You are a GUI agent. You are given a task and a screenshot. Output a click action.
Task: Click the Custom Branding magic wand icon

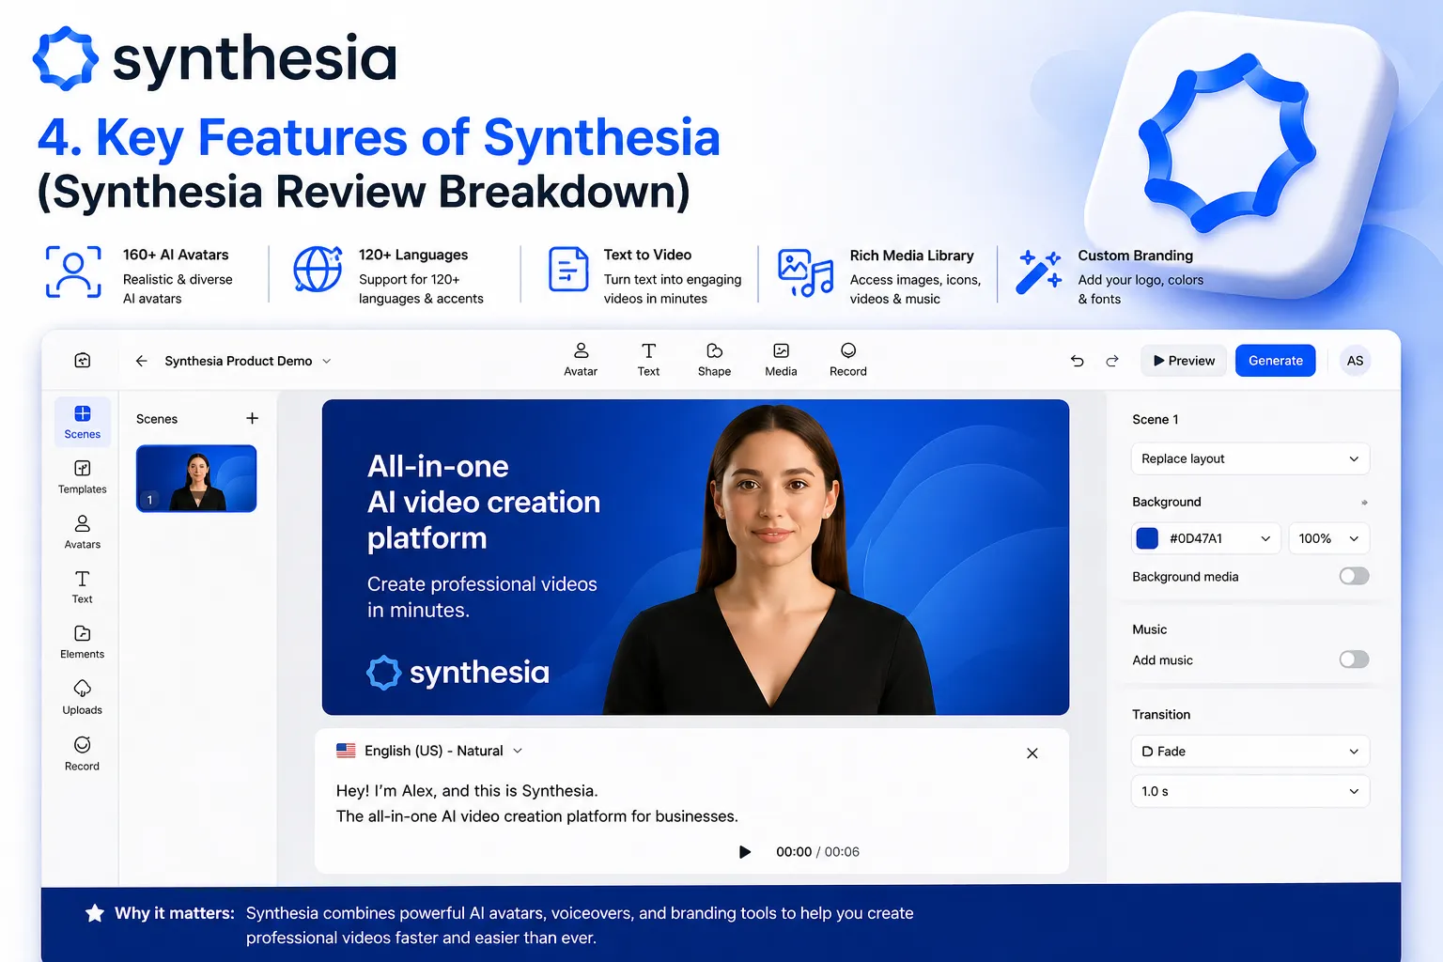(1040, 272)
